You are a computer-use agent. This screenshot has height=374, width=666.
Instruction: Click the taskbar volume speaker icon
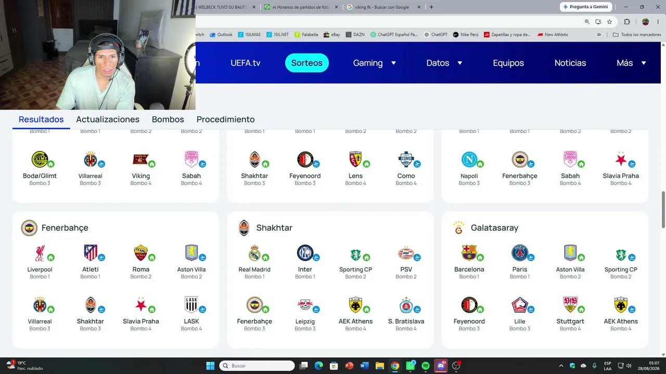(x=629, y=366)
